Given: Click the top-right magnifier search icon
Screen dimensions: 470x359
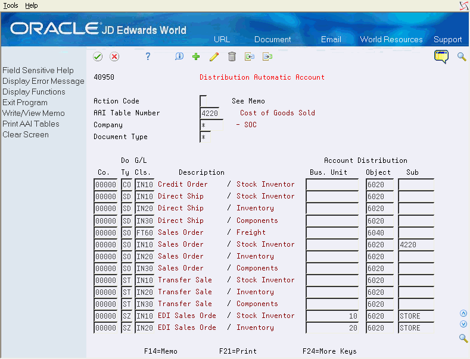Looking at the screenshot, I should [x=462, y=56].
